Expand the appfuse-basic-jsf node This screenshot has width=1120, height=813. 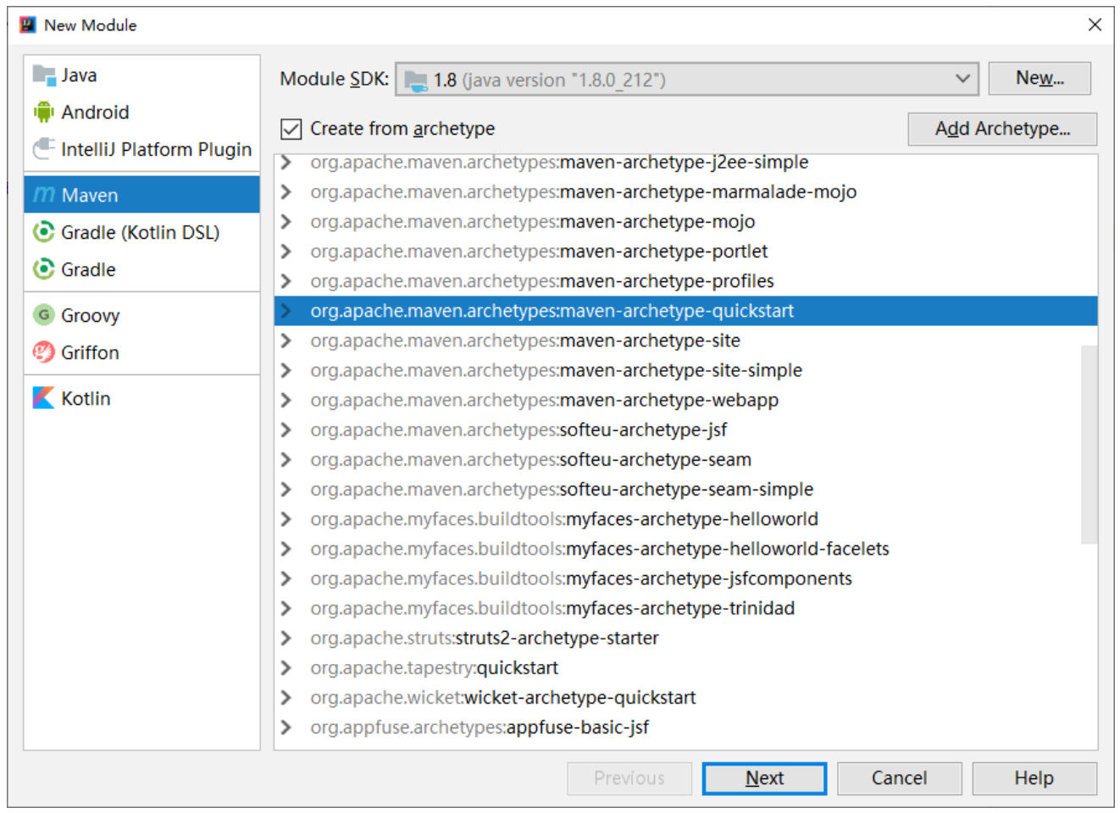point(286,727)
